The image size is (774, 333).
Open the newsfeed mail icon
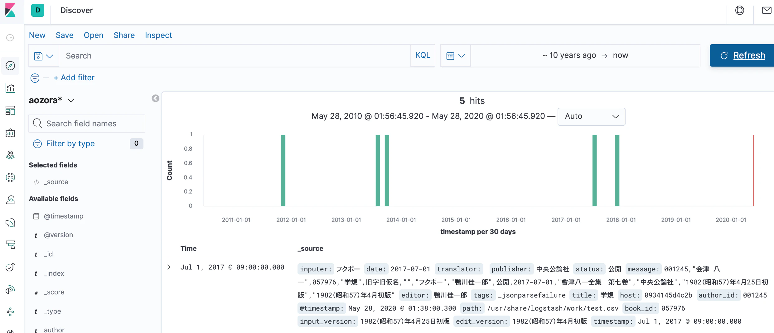pos(767,10)
